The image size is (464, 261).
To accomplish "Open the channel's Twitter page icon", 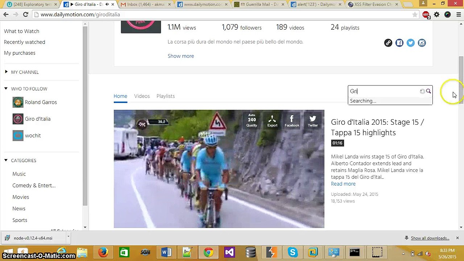I will 411,43.
